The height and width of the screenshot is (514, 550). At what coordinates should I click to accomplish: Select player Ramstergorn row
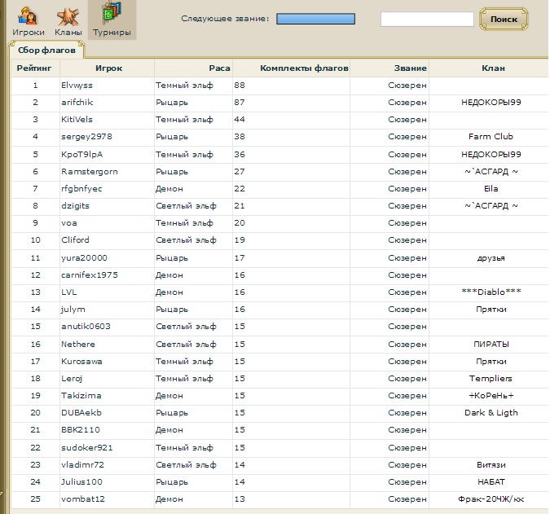83,172
